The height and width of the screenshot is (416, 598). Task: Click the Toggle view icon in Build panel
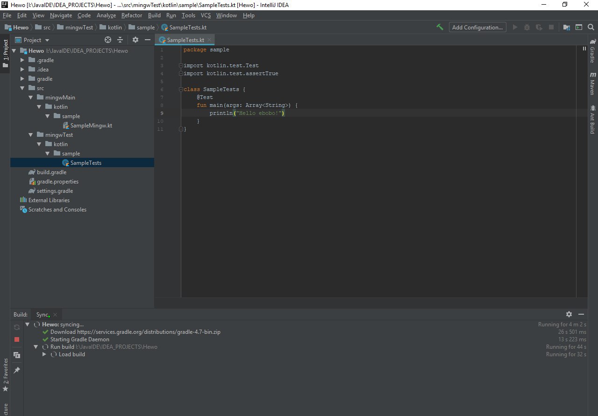[17, 355]
